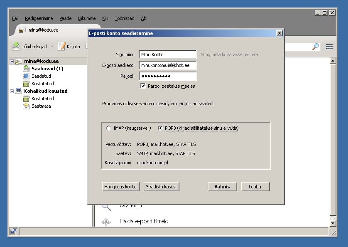The height and width of the screenshot is (247, 348).
Task: Click the Kirjuta compose pencil icon
Action: [62, 46]
